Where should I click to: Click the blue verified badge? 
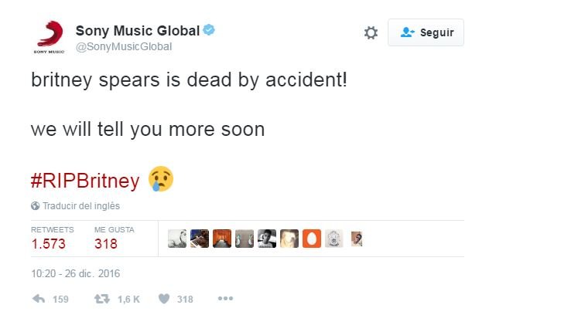click(x=209, y=31)
